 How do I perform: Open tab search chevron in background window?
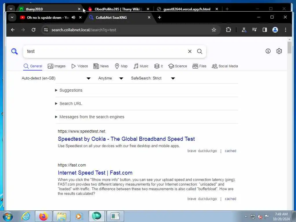tap(11, 9)
